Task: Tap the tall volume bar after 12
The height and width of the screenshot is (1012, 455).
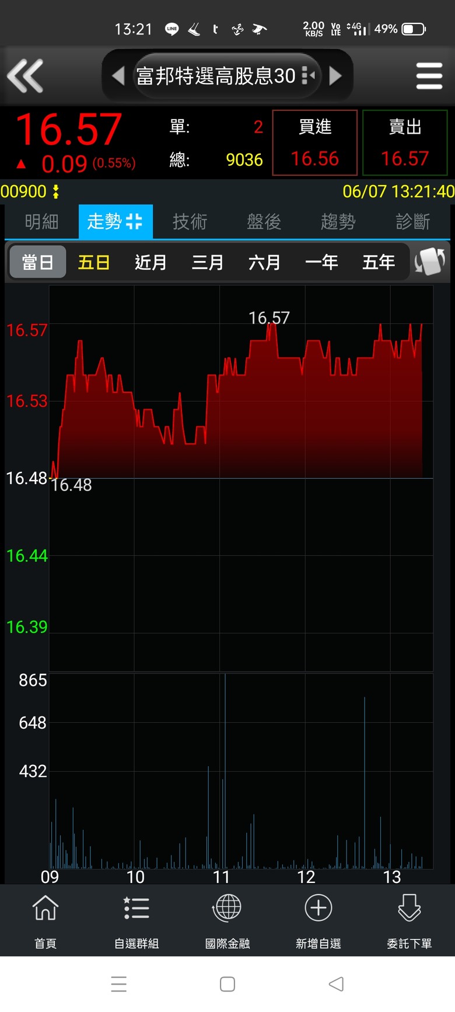Action: [365, 783]
